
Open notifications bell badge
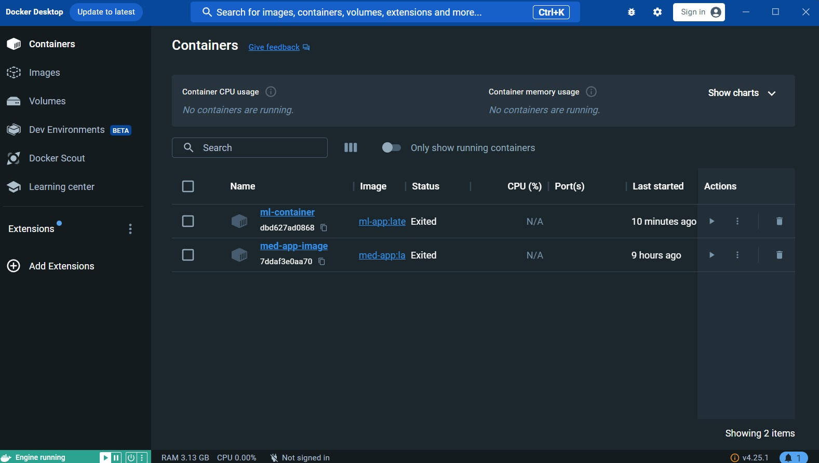coord(794,458)
